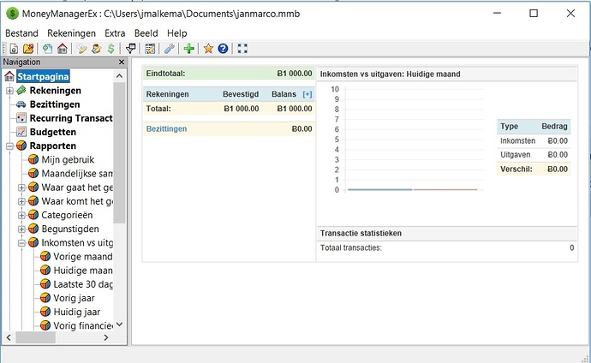Select Bezittingen in navigation tree
The width and height of the screenshot is (591, 363).
(55, 104)
